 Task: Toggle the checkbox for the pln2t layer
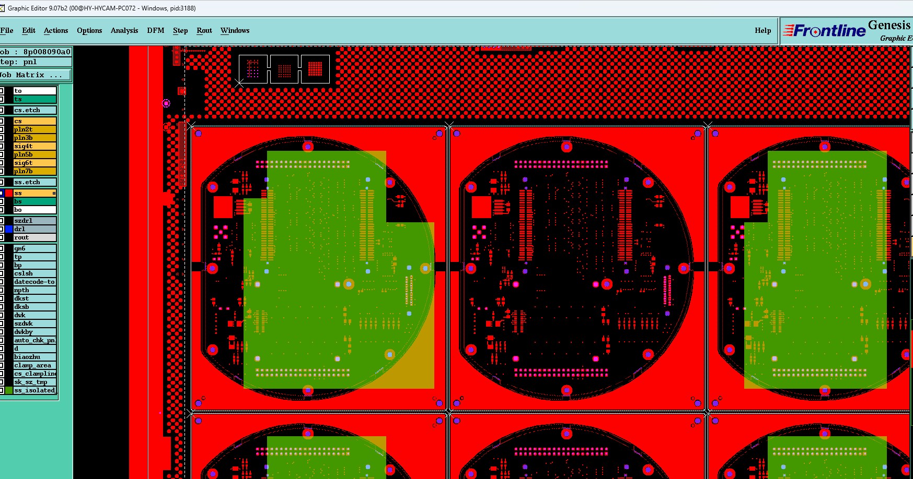point(2,129)
